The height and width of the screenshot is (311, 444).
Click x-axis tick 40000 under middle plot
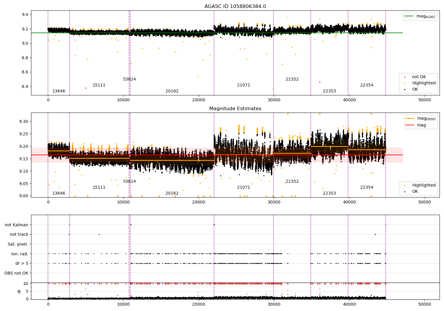(x=349, y=202)
